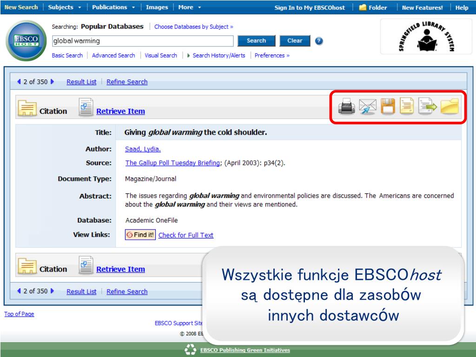Open Choose Databases by Subject link
Image resolution: width=476 pixels, height=357 pixels.
click(x=194, y=26)
